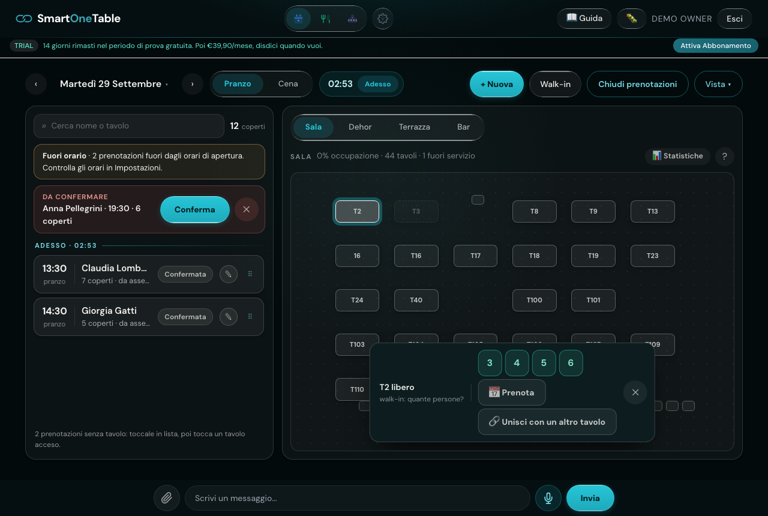768x516 pixels.
Task: Edit Claudia Lomb… reservation with pencil icon
Action: (x=228, y=274)
